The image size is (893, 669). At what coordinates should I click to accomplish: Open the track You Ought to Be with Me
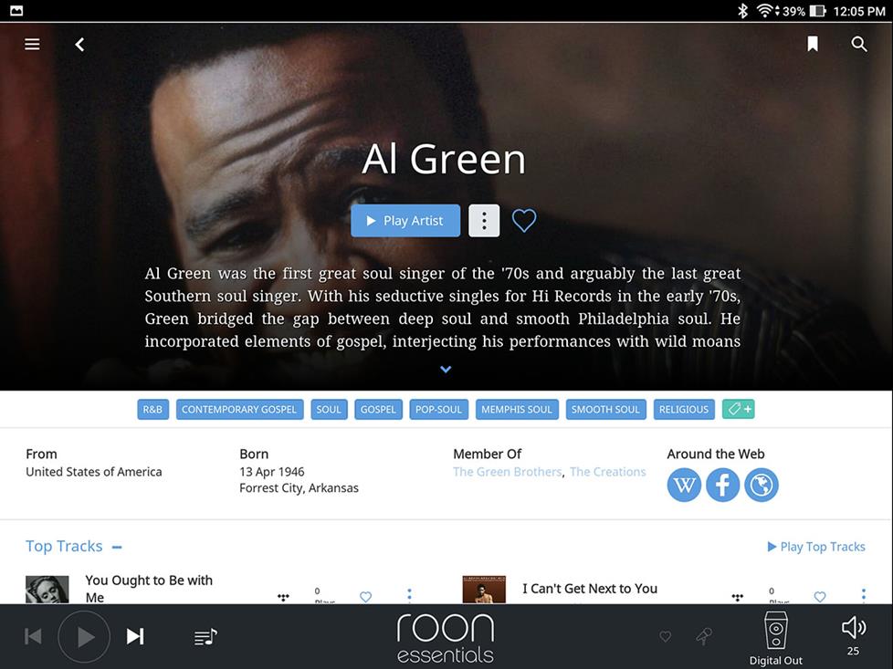(149, 588)
